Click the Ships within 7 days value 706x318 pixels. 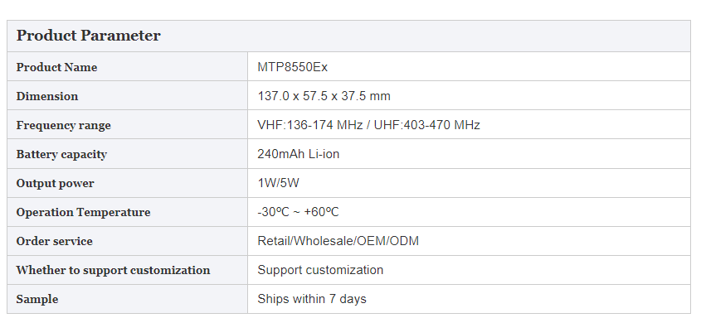point(312,299)
